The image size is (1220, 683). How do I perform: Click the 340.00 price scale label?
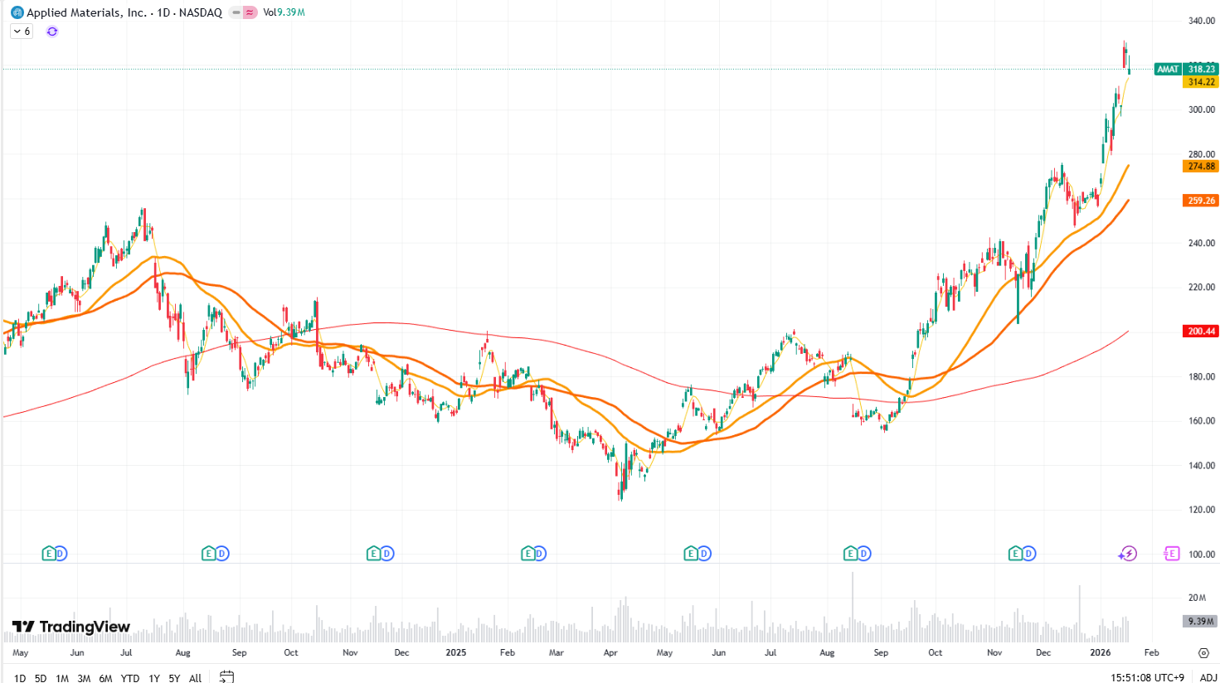(1201, 21)
